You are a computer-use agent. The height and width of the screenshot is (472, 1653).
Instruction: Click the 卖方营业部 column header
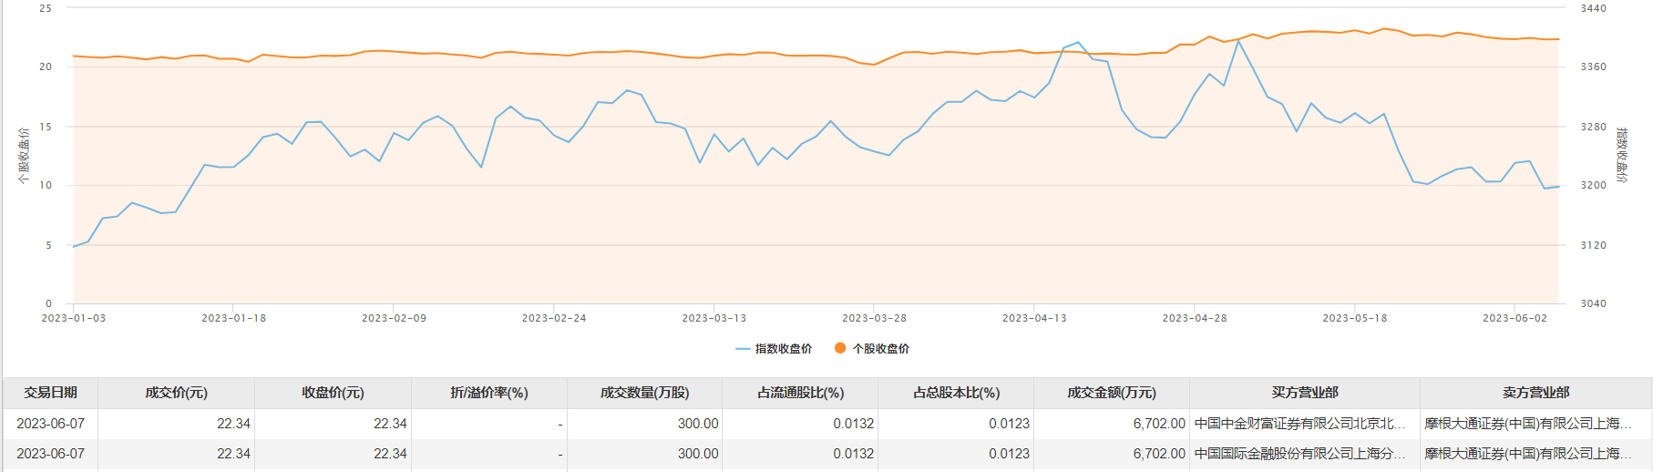coord(1535,393)
